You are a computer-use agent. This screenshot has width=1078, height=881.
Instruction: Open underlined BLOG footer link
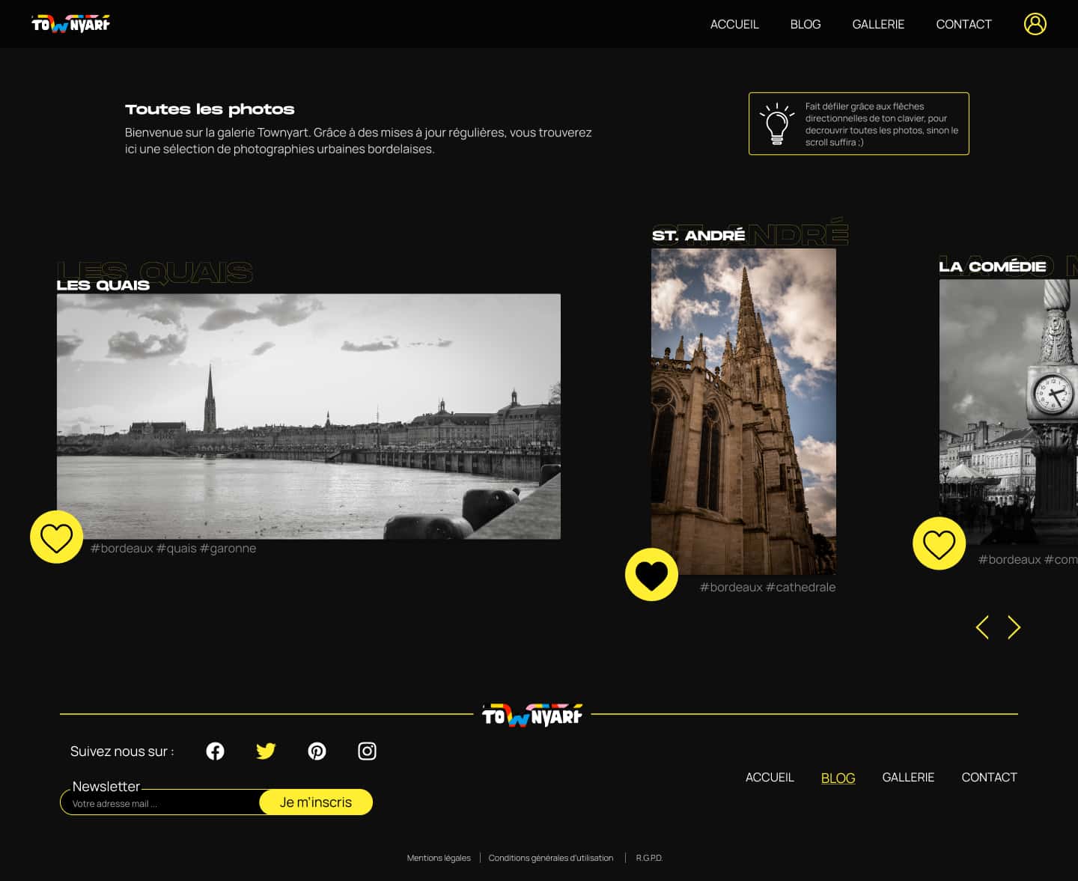click(x=838, y=778)
